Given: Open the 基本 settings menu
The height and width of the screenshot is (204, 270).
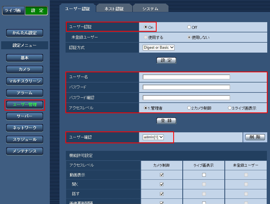Looking at the screenshot, I should point(25,58).
